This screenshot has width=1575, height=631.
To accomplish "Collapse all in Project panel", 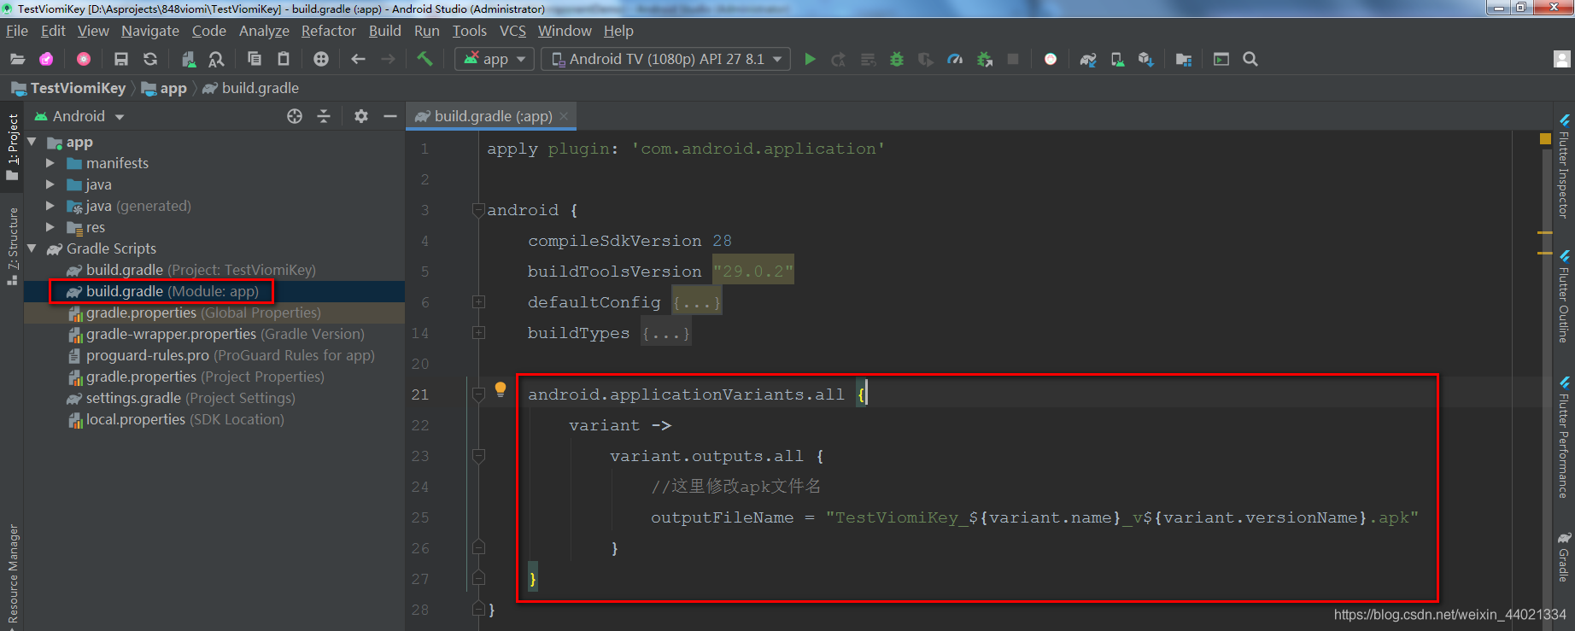I will [324, 116].
